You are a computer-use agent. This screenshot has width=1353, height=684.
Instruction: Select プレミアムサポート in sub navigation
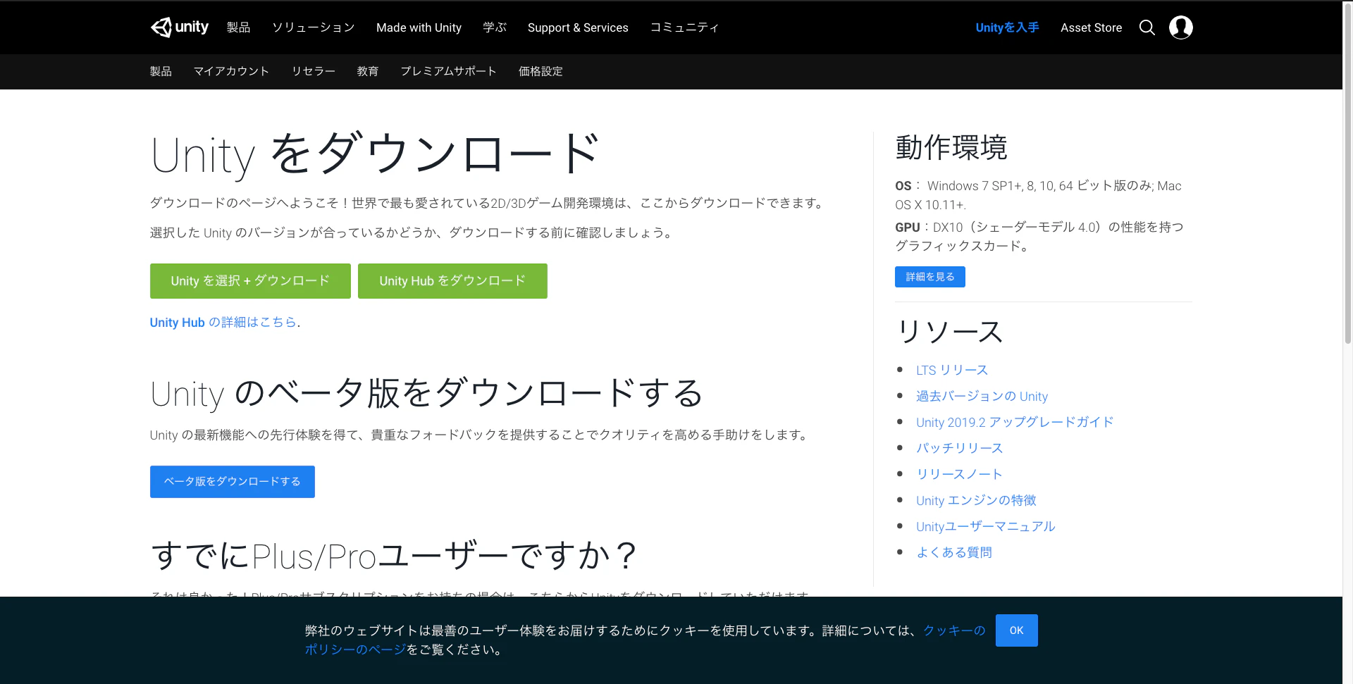pyautogui.click(x=448, y=71)
